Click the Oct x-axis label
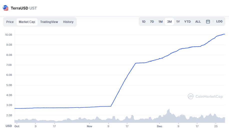Viewport: 229px width, 129px height. 17,126
